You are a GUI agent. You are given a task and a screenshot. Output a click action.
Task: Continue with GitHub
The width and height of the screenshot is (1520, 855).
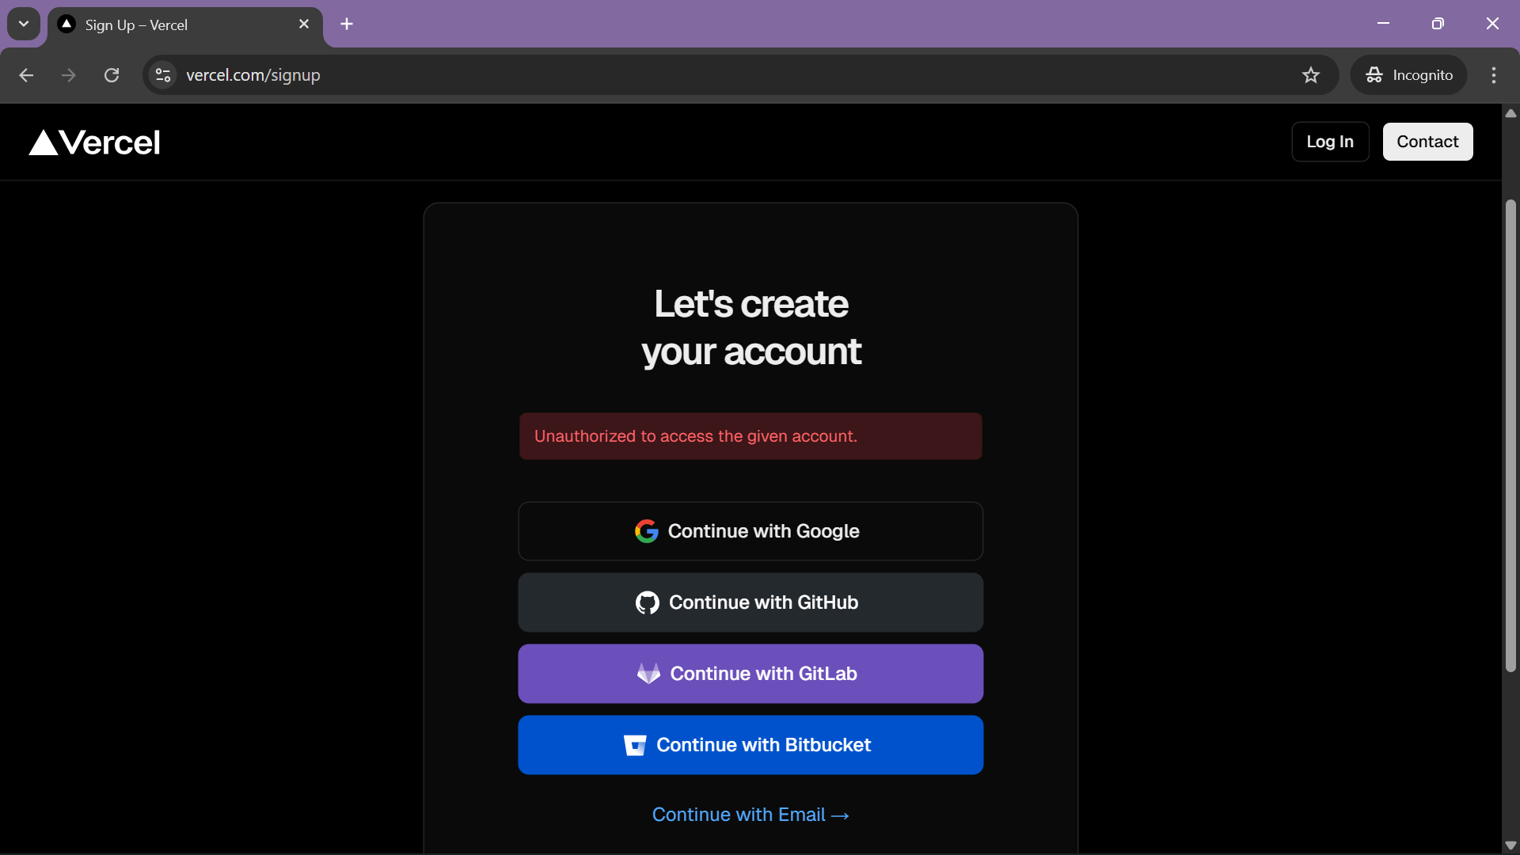click(x=750, y=602)
